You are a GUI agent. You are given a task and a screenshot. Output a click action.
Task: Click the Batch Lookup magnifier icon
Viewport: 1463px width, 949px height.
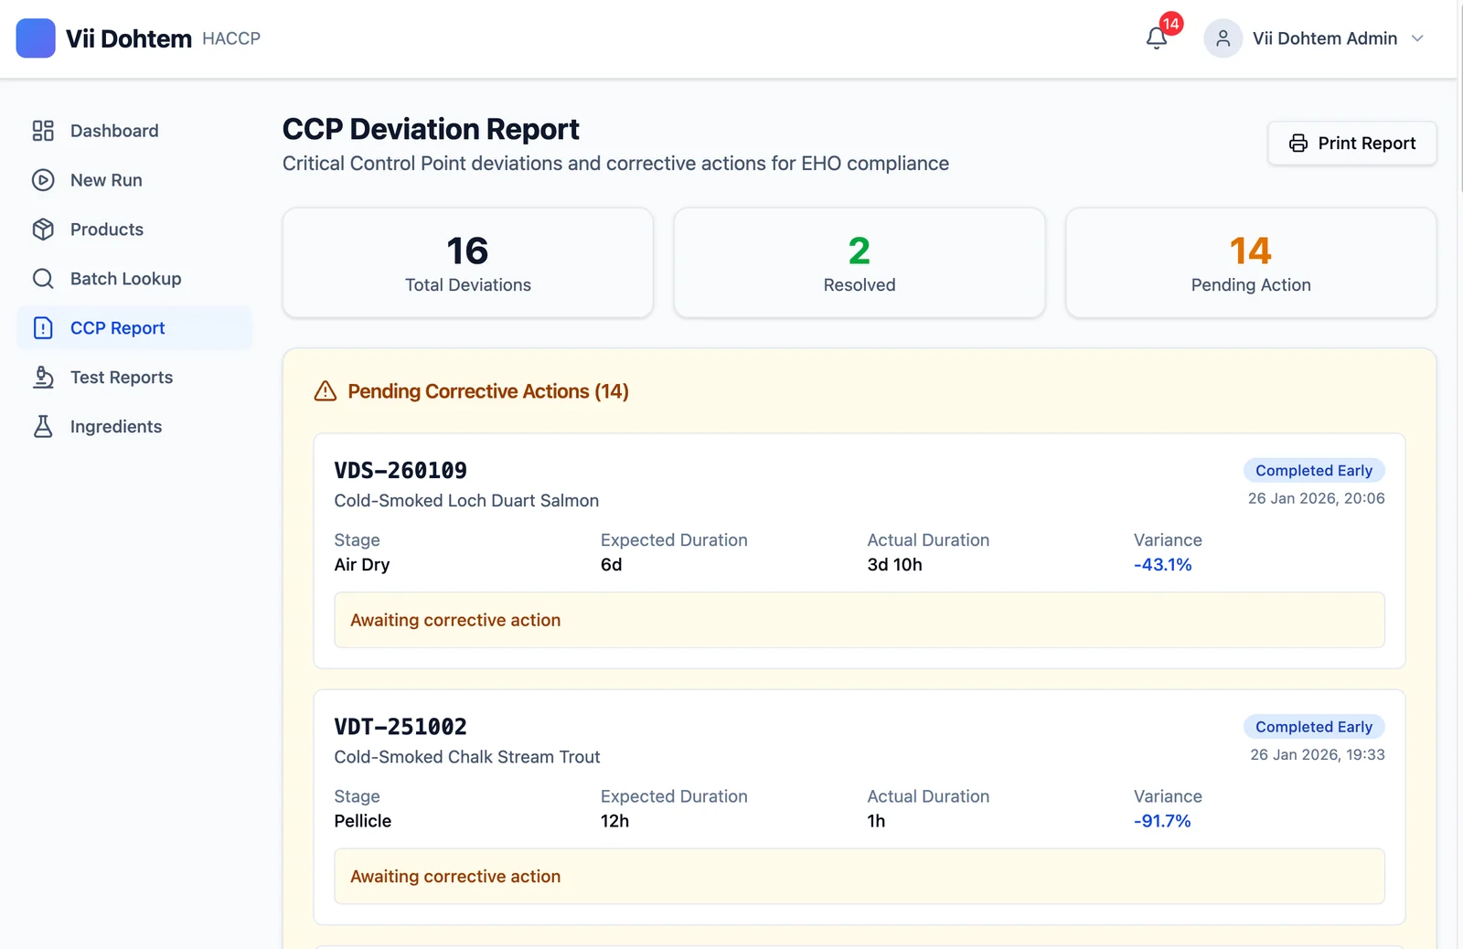click(43, 279)
